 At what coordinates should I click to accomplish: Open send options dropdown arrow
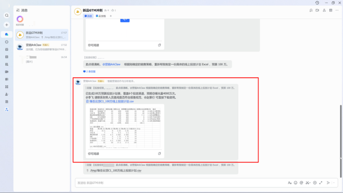(334, 183)
